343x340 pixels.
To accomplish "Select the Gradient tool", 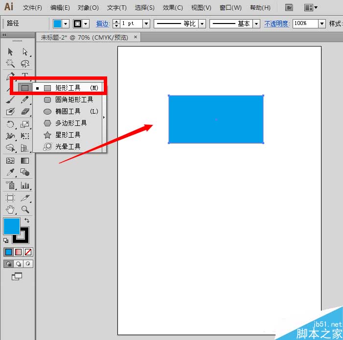I will tap(25, 161).
